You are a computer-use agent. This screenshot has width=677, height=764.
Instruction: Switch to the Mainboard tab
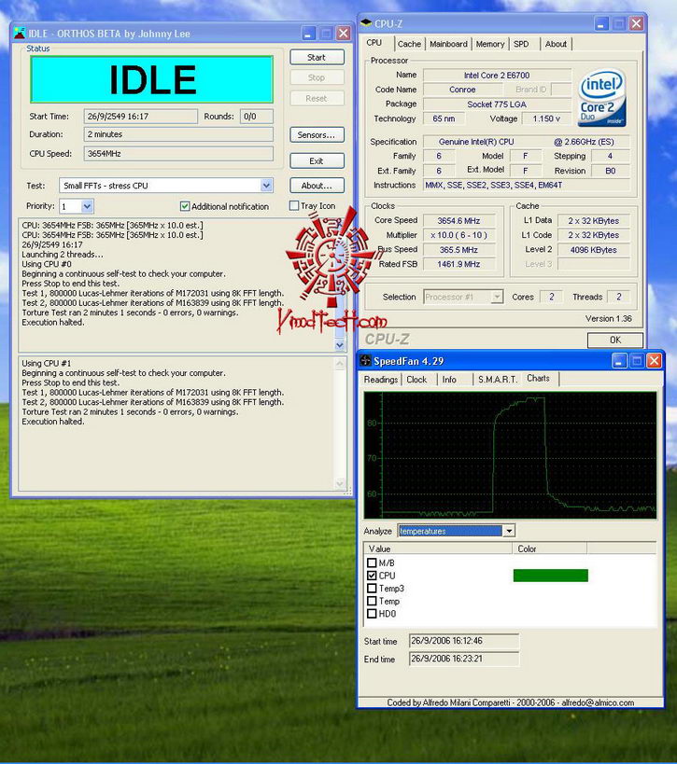tap(448, 44)
